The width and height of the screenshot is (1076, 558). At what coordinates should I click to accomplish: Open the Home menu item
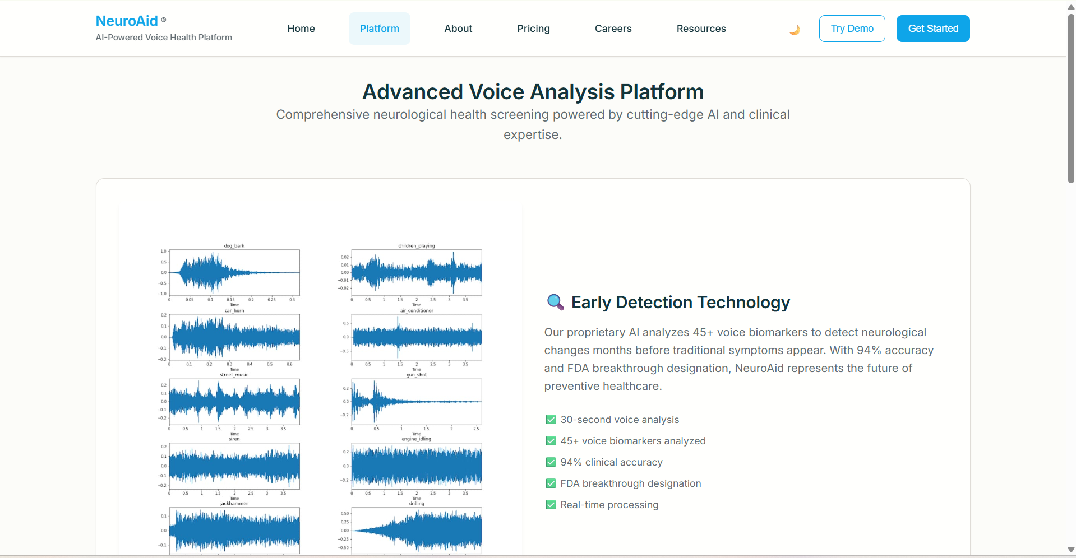[x=301, y=29]
